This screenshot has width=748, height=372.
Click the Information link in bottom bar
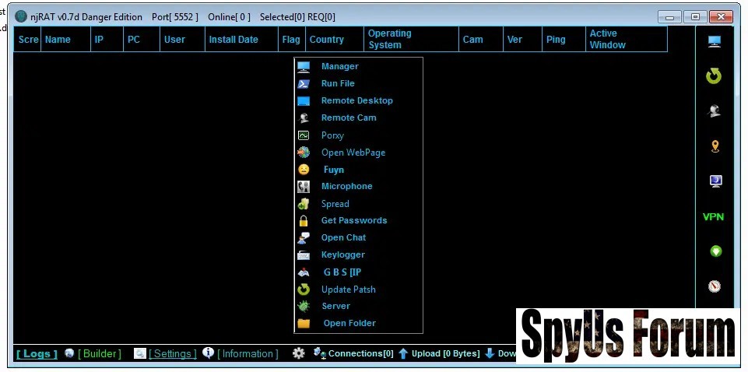point(248,354)
